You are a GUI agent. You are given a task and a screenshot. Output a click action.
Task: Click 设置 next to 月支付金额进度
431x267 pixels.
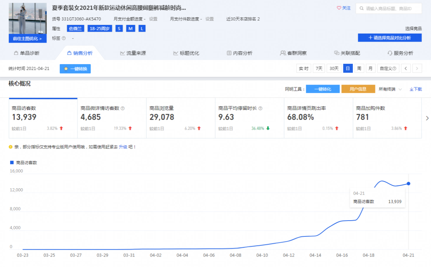click(153, 19)
